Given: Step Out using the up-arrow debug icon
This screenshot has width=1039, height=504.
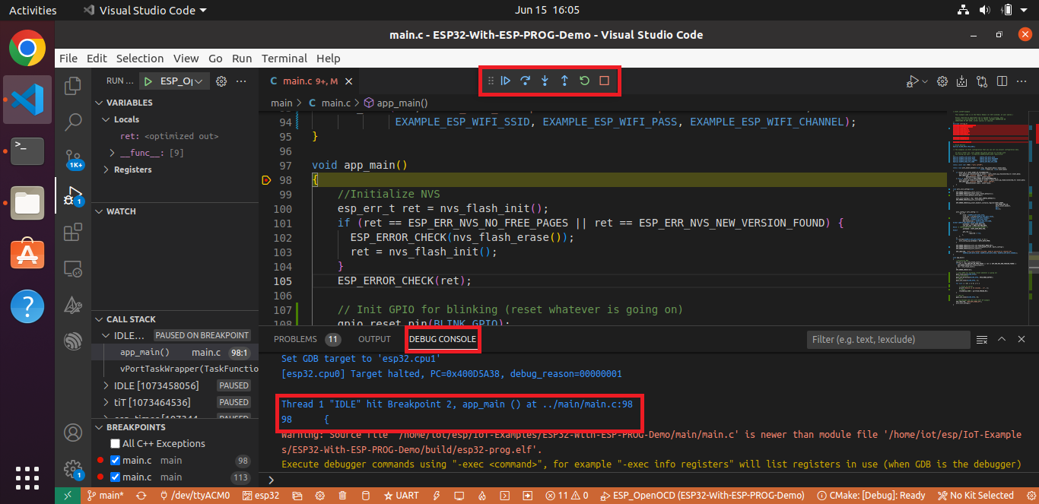Looking at the screenshot, I should click(x=564, y=81).
